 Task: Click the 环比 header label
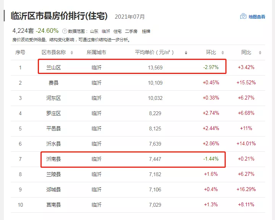click(211, 52)
